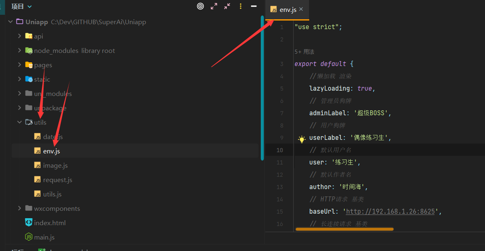Open index.html in the tree
This screenshot has height=251, width=485.
[x=50, y=223]
